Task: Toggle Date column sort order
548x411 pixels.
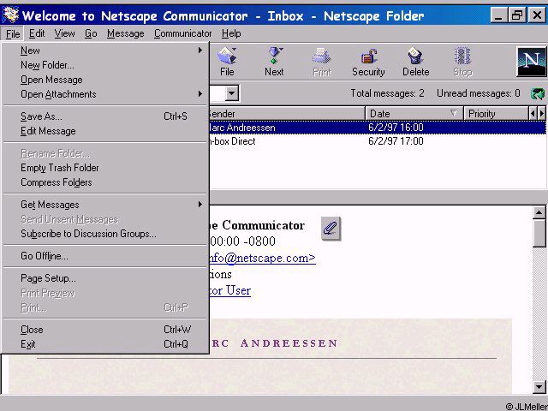Action: 414,114
